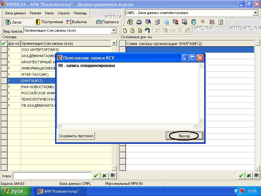Viewport: 261px width, 196px height.
Task: Click the protocol dialog's horizontal scrollbar
Action: [x=128, y=126]
